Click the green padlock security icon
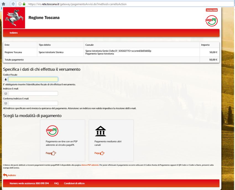 coord(24,4)
